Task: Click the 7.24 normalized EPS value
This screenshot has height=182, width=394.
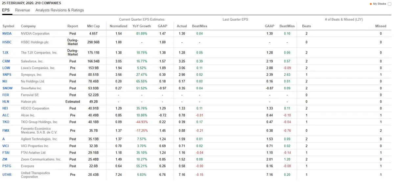Action: (x=118, y=175)
